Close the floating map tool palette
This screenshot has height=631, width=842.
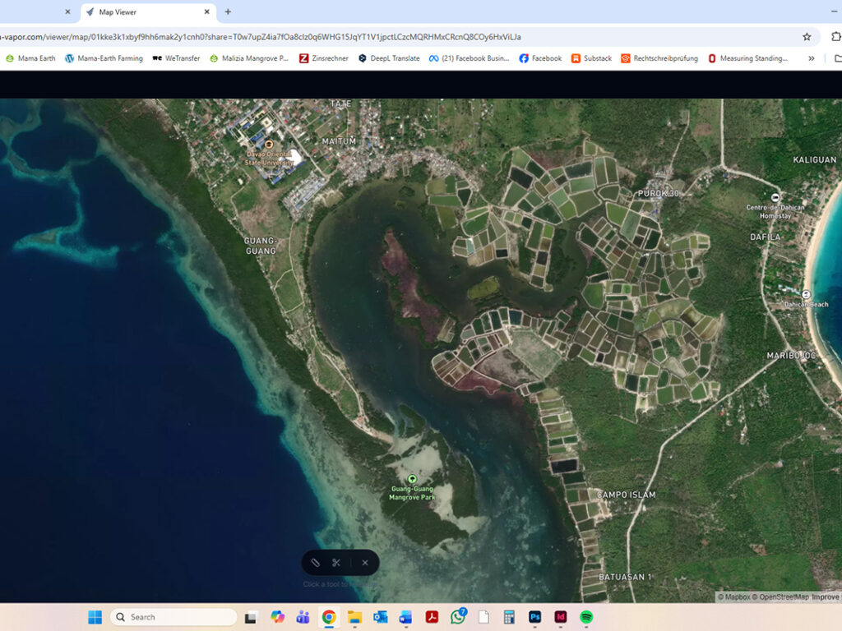pos(365,563)
